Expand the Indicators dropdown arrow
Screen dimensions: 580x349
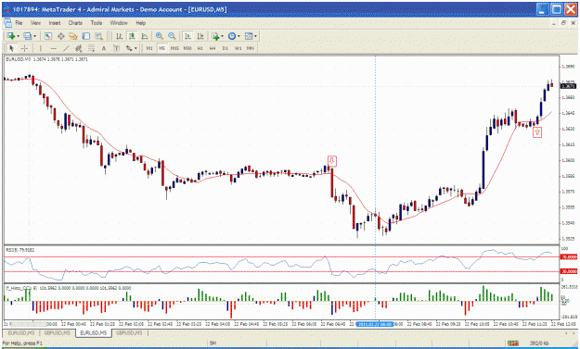[x=223, y=36]
